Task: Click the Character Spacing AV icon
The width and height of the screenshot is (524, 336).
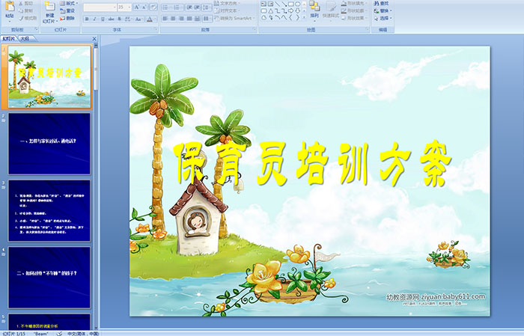Action: 128,19
